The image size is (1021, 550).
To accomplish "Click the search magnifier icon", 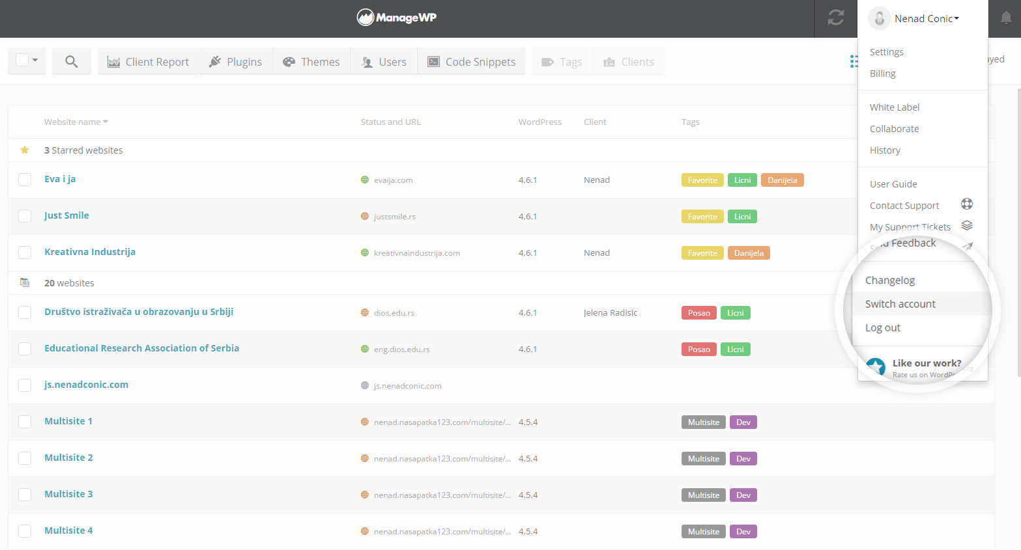I will pos(72,61).
